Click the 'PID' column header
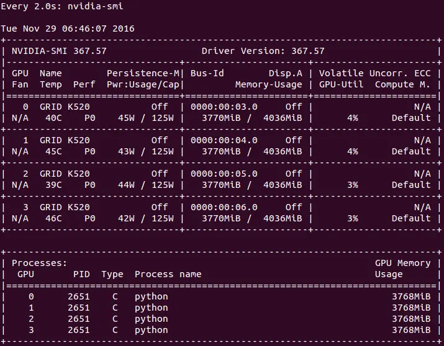 (x=81, y=274)
